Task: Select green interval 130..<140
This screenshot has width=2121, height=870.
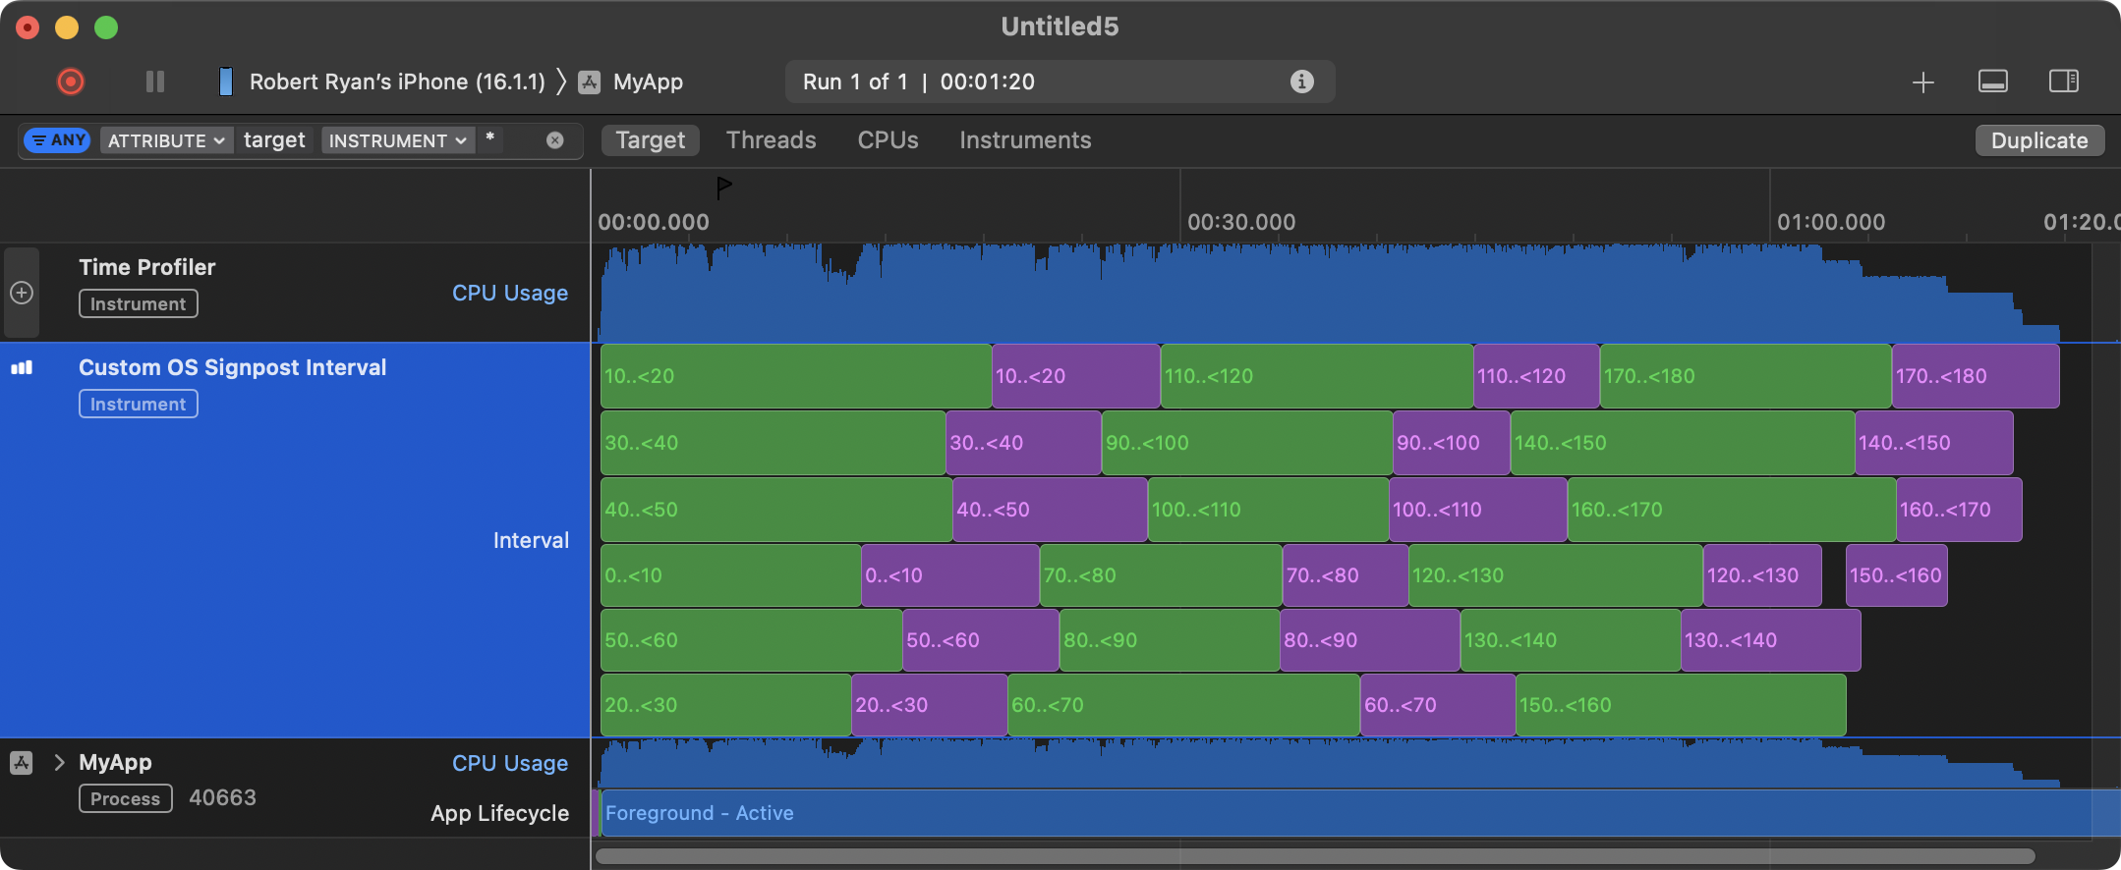Action: [1571, 640]
